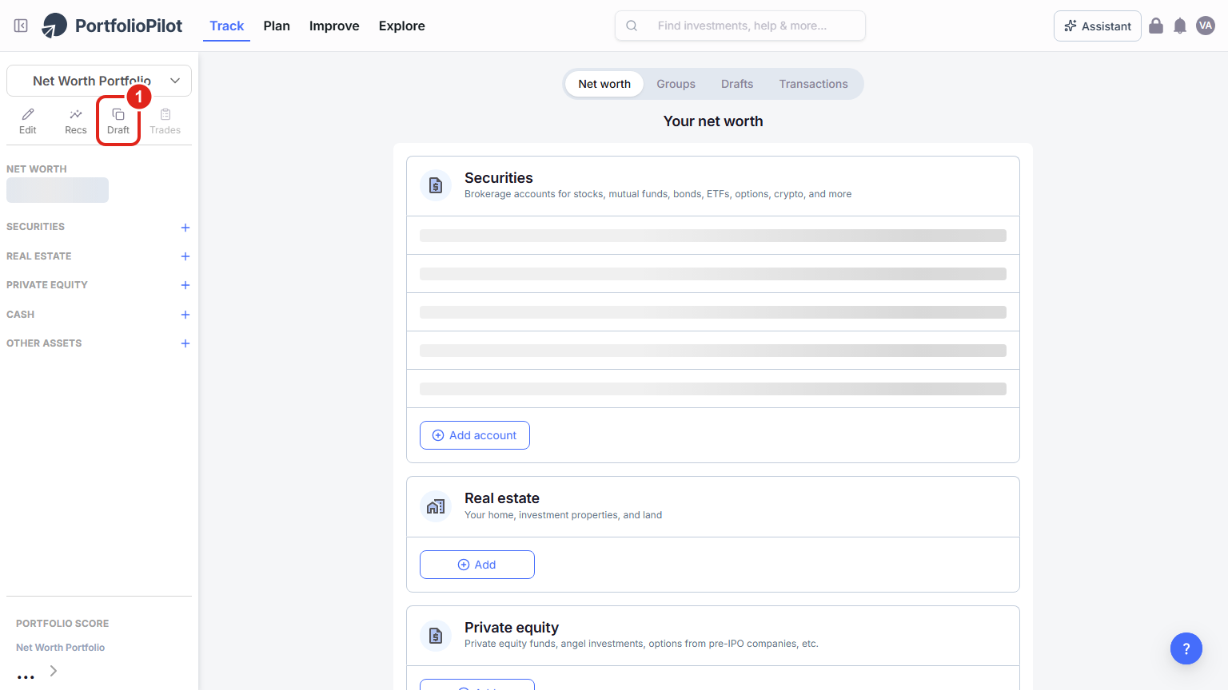Open the Improve tab

pos(334,26)
